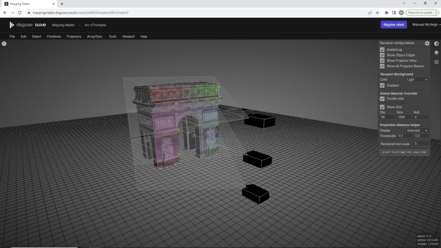Go forward in browser history
The width and height of the screenshot is (441, 248).
pyautogui.click(x=12, y=12)
